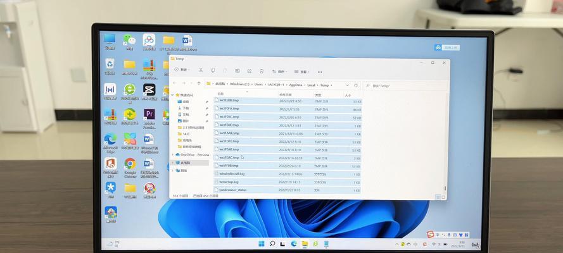Open the Start menu from taskbar

click(x=262, y=244)
